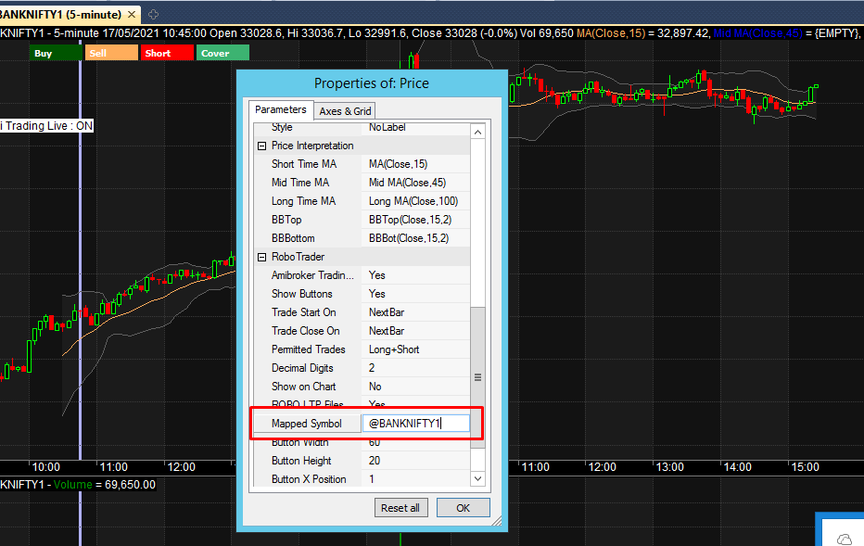864x546 pixels.
Task: Click the dialog resize grip corner
Action: 497,521
